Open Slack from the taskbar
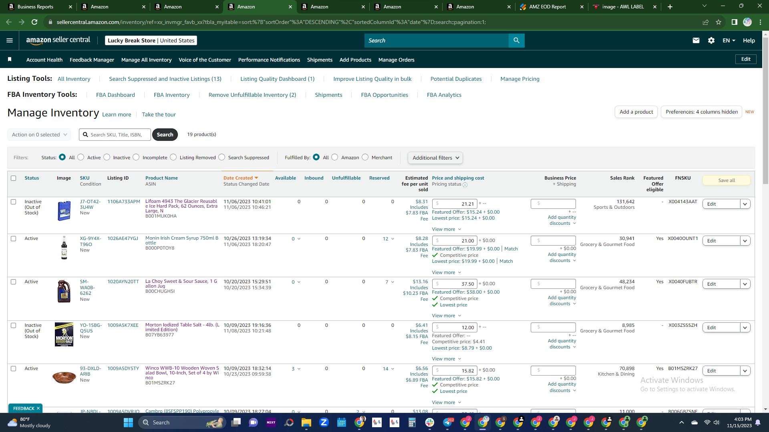 tap(430, 422)
